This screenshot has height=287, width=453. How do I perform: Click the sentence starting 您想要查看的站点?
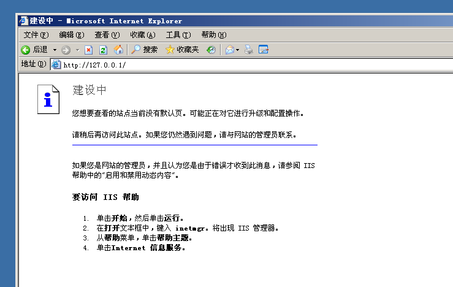(188, 113)
